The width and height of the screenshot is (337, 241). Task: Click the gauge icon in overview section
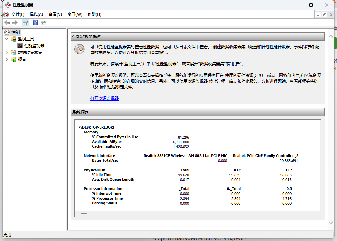tap(80, 49)
